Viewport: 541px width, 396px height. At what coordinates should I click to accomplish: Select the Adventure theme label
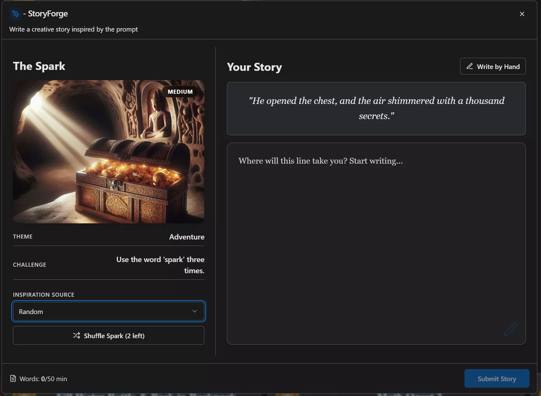tap(186, 237)
